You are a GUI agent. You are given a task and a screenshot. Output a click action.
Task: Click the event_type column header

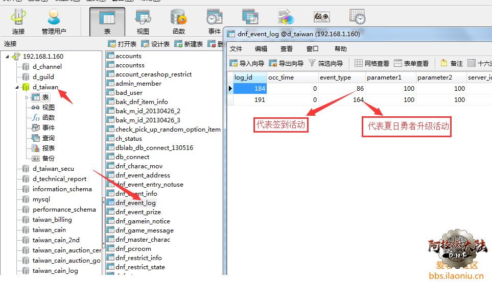pos(335,78)
